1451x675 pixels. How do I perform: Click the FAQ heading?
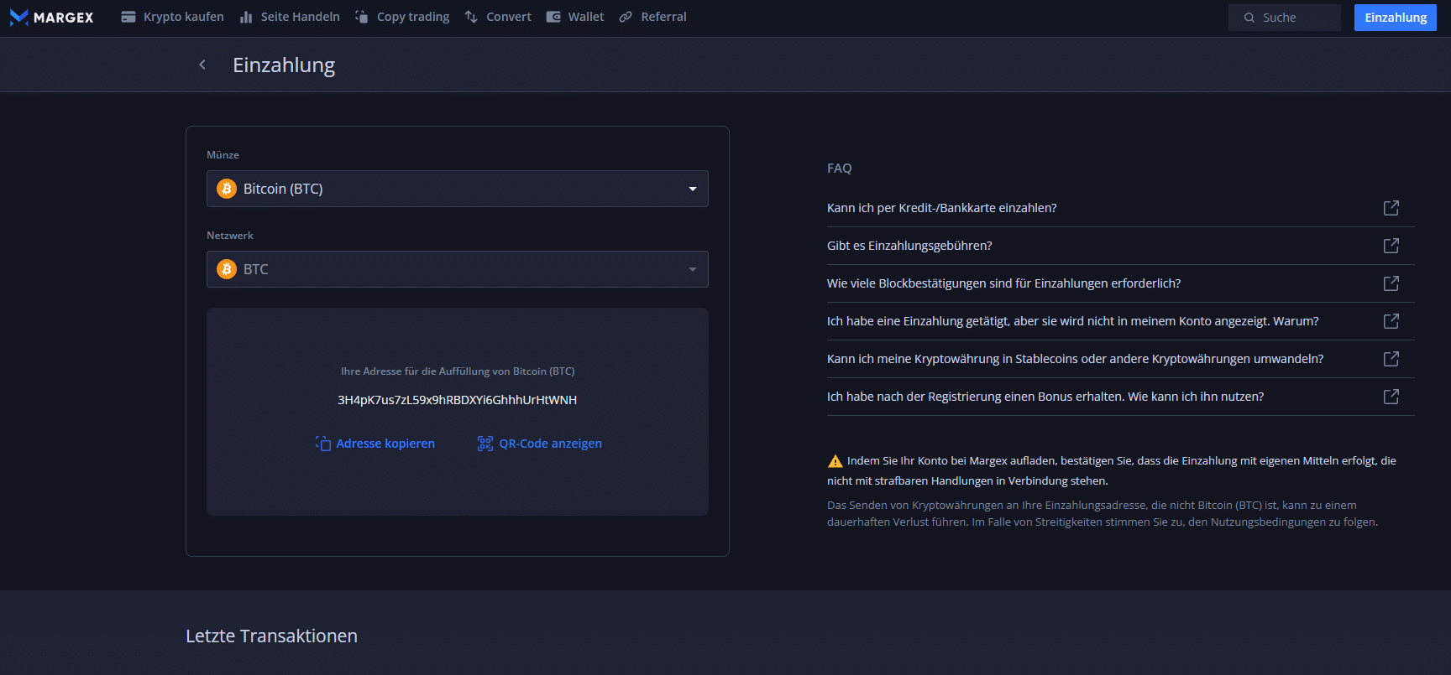coord(840,169)
